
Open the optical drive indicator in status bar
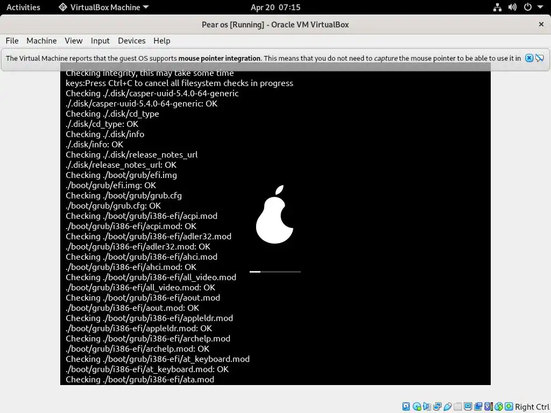coord(417,407)
